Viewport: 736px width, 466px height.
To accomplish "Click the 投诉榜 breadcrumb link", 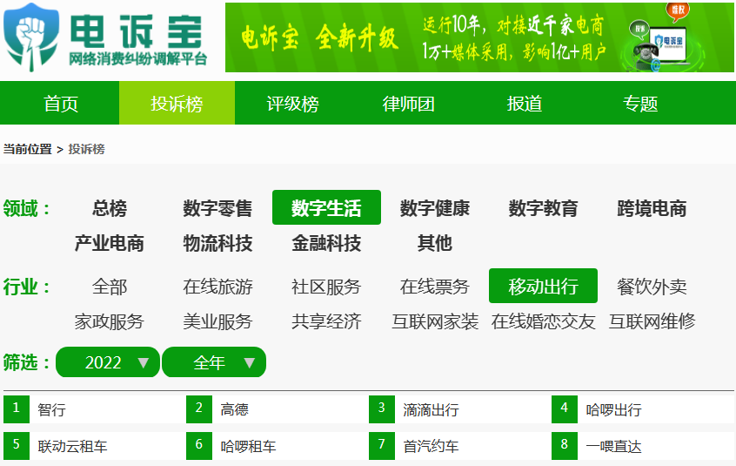I will click(86, 150).
